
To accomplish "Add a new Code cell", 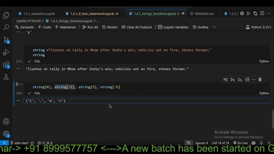I will tap(45, 27).
